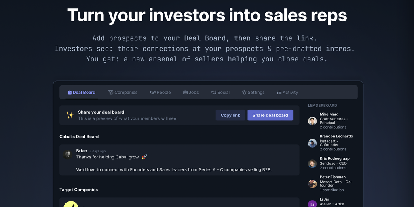The image size is (414, 207).
Task: Open Mike Marg's profile photo
Action: (312, 121)
